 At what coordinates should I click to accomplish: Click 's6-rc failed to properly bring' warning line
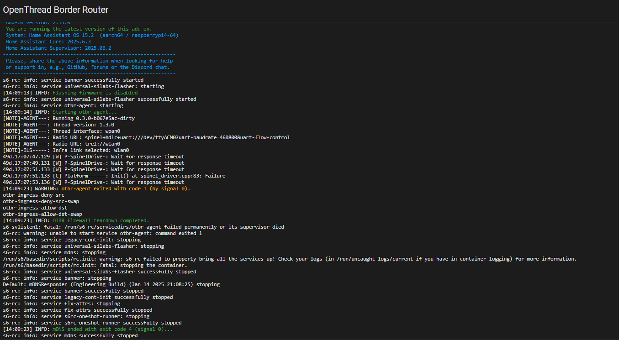tap(290, 259)
